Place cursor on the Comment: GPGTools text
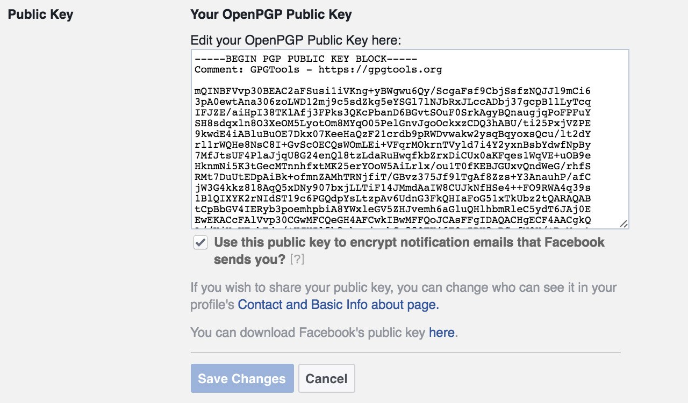The width and height of the screenshot is (688, 403). (x=253, y=70)
